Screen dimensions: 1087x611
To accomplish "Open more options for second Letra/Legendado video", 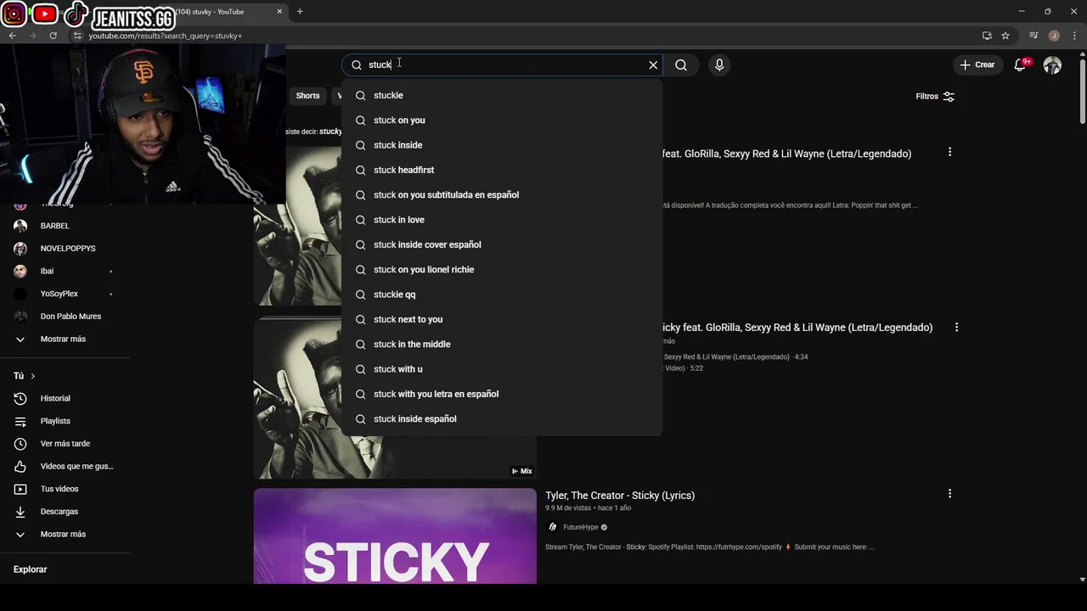I will pyautogui.click(x=956, y=327).
